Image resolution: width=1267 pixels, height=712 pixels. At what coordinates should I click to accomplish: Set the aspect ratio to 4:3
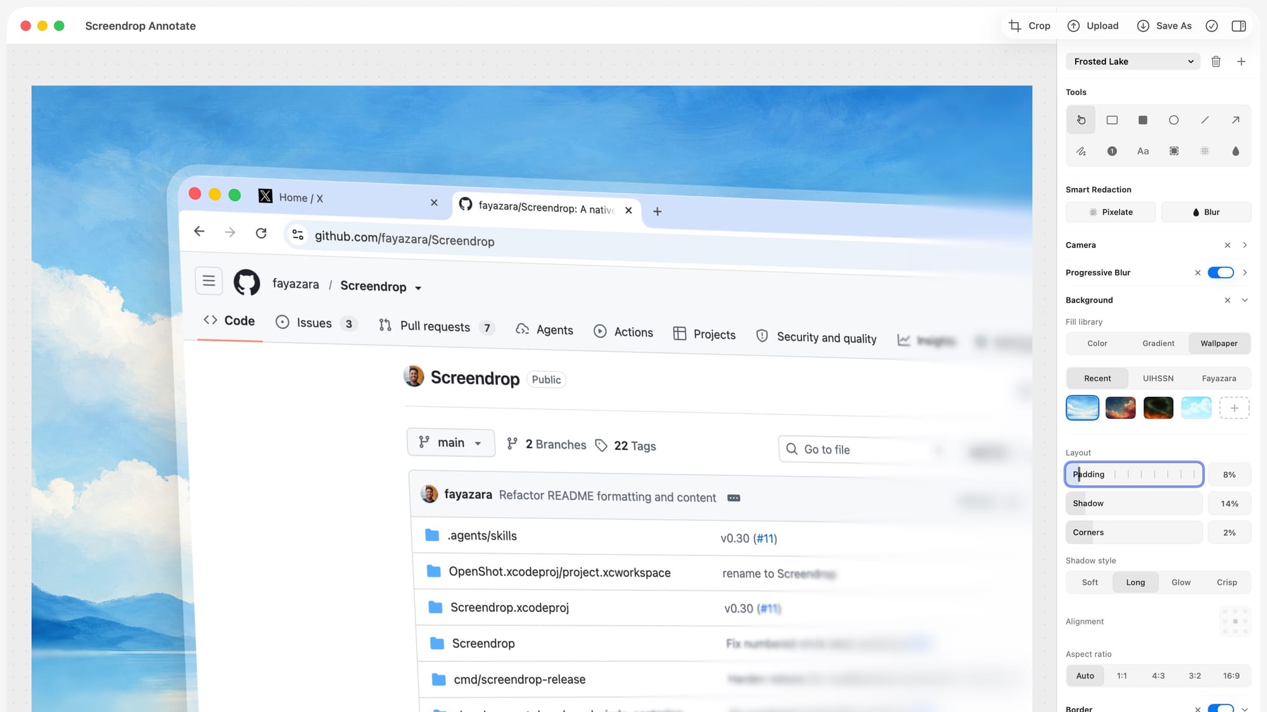pos(1158,676)
